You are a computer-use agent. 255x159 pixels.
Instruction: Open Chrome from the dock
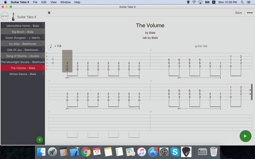pyautogui.click(x=86, y=152)
